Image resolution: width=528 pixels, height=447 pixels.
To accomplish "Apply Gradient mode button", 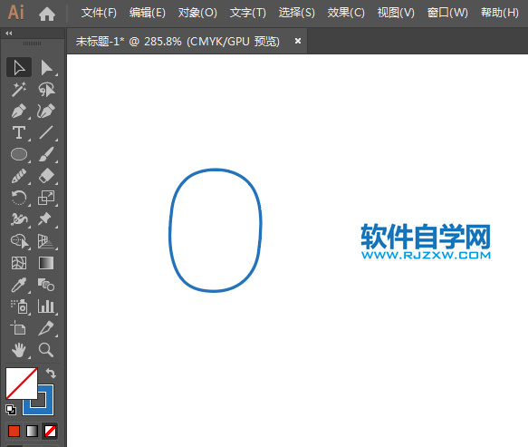I will [x=32, y=431].
